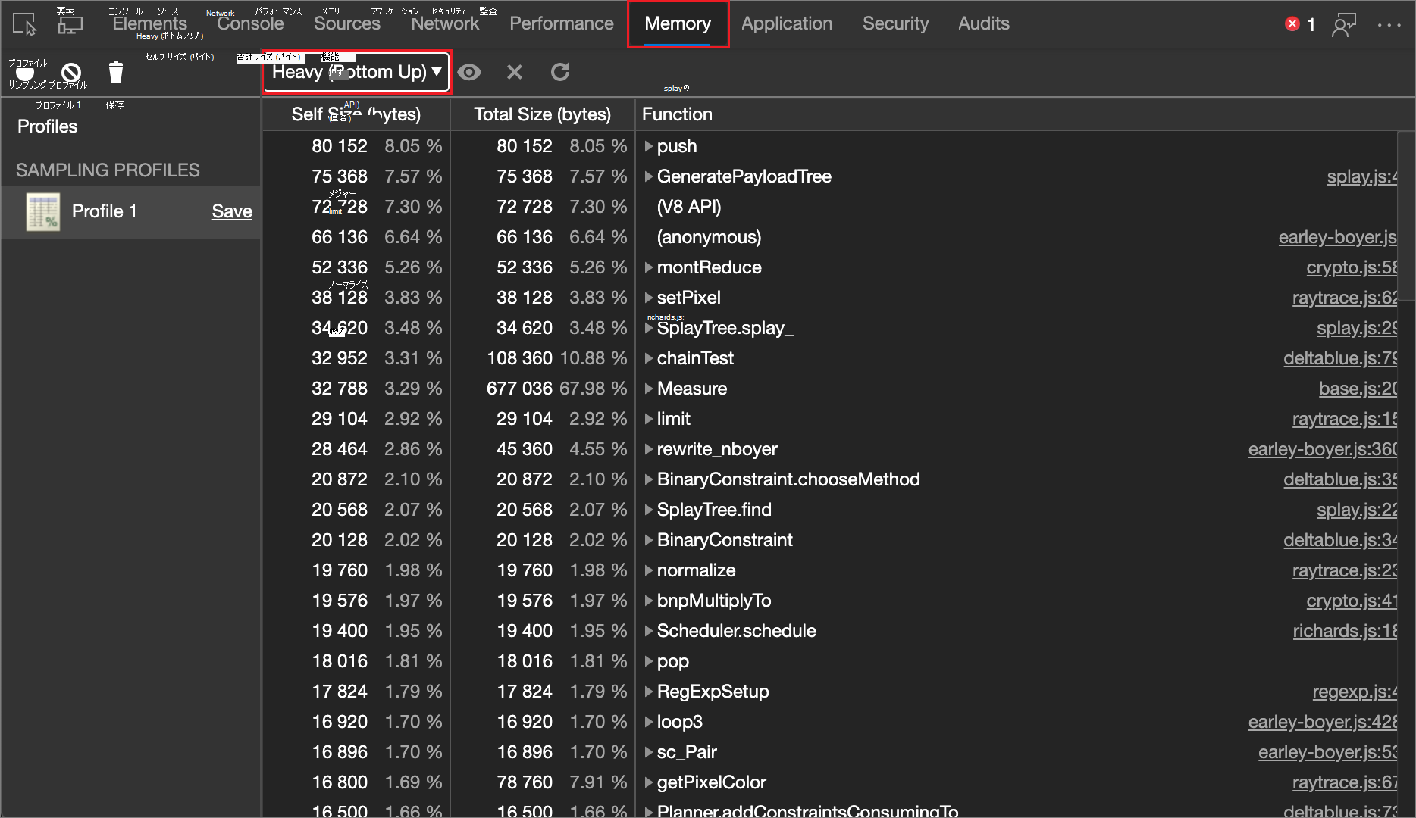Switch to the Network tab
The height and width of the screenshot is (818, 1416).
click(x=445, y=23)
